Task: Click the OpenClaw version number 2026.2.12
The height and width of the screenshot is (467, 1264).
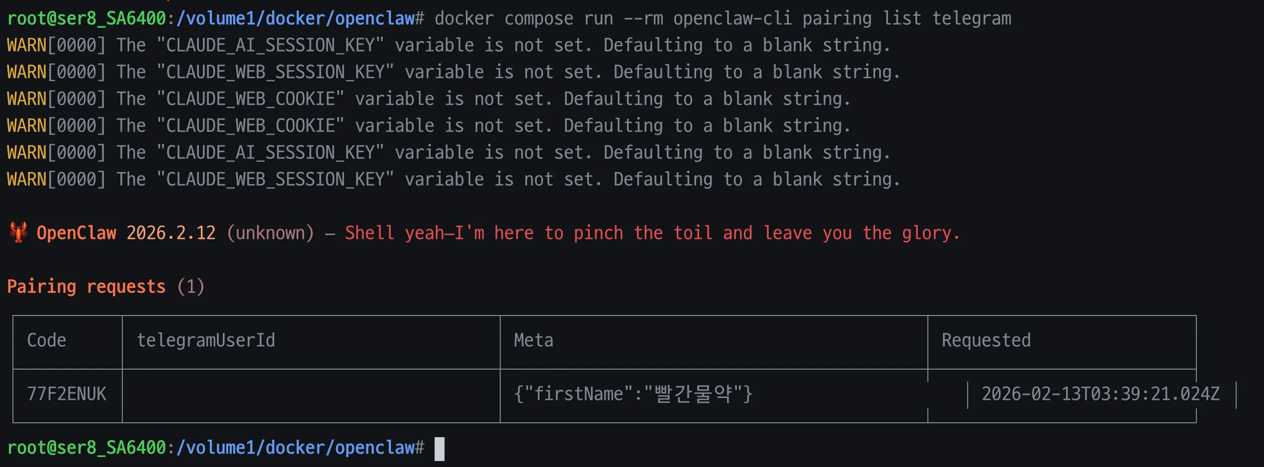Action: (171, 233)
